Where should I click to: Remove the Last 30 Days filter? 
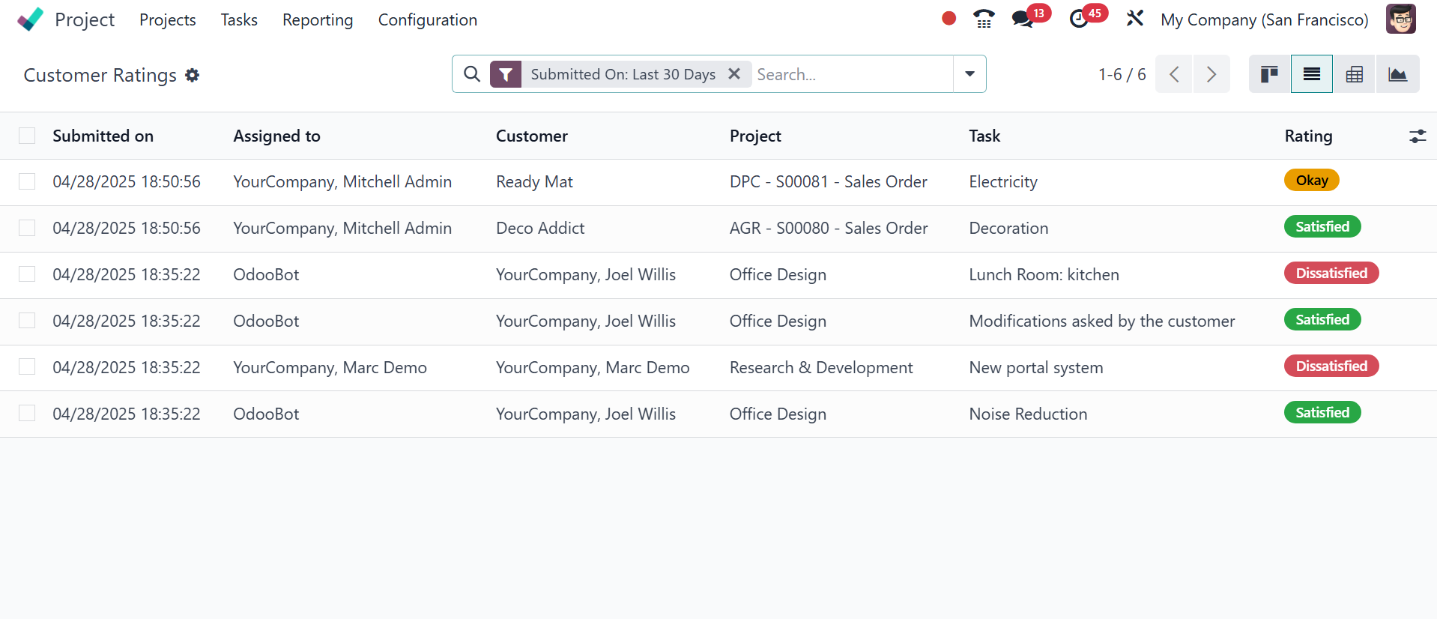click(x=734, y=73)
